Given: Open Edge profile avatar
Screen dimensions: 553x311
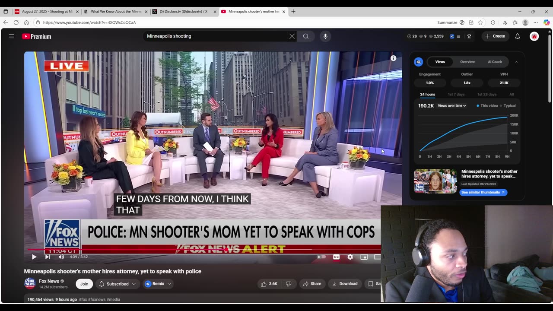Looking at the screenshot, I should tap(525, 22).
